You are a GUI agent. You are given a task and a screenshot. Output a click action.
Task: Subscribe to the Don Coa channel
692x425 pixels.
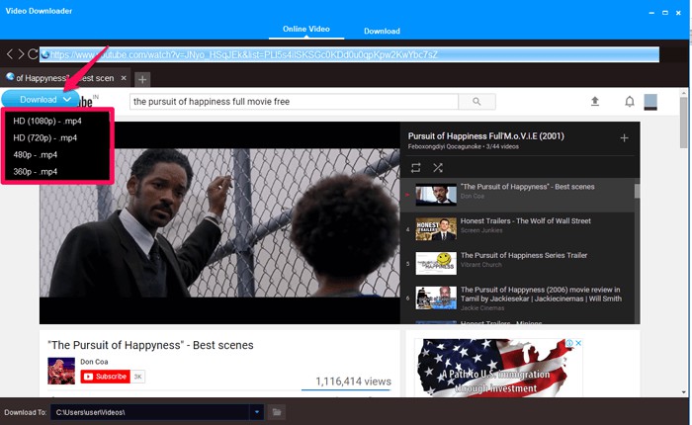[105, 377]
